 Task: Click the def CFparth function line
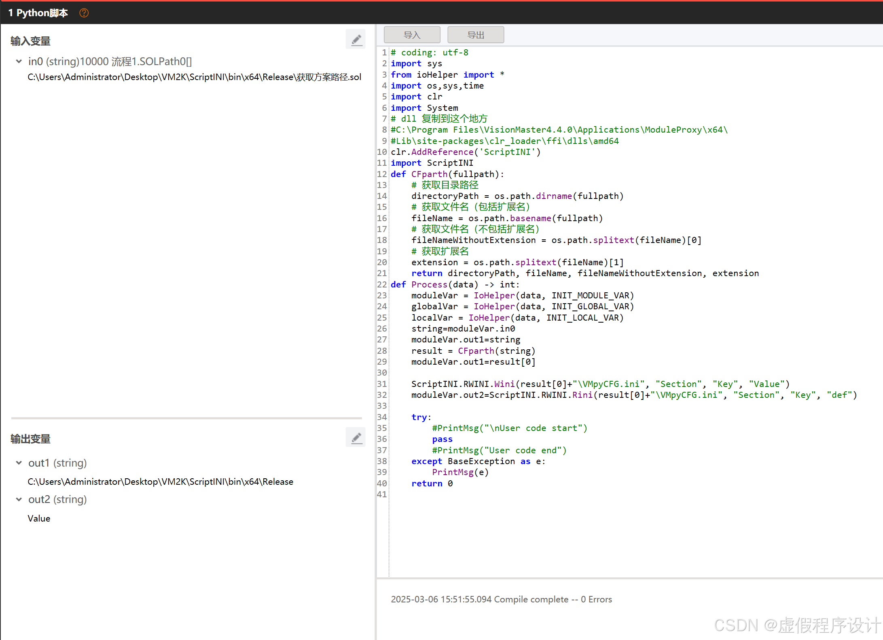(447, 174)
